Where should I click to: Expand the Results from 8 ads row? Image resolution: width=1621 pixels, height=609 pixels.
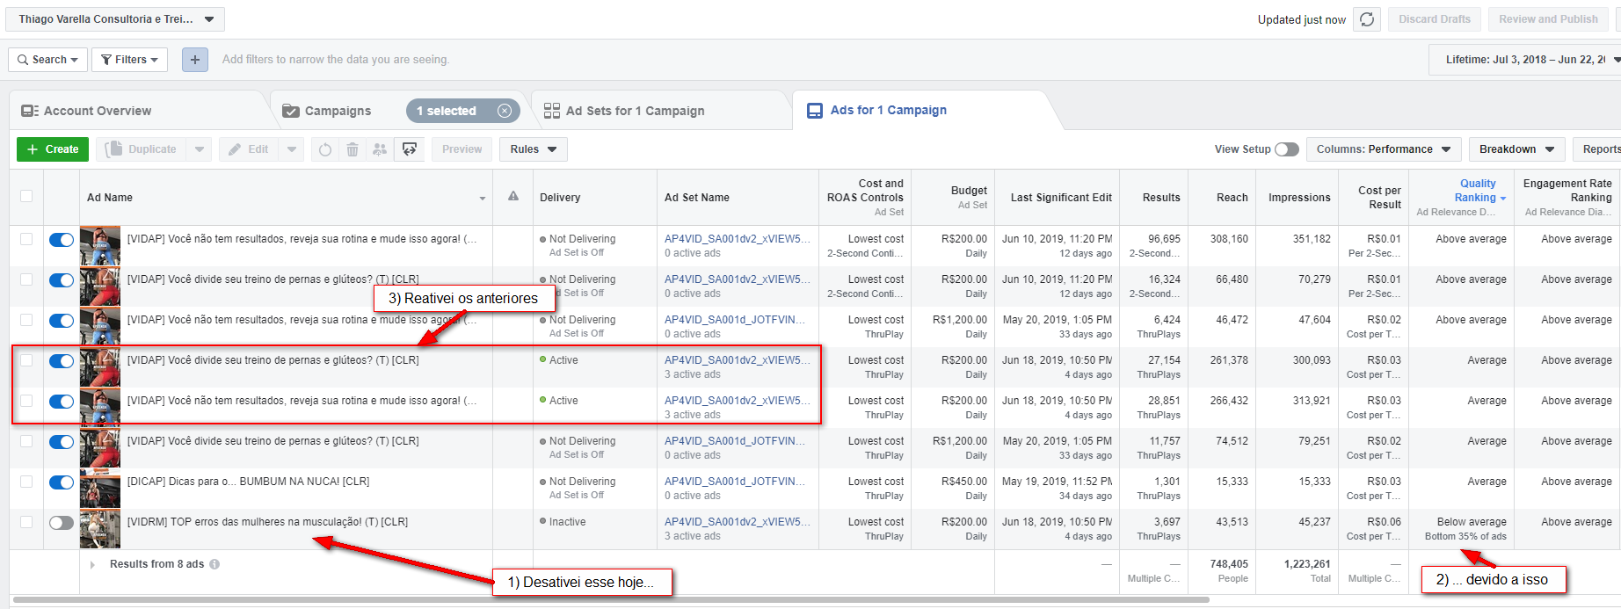pos(92,564)
